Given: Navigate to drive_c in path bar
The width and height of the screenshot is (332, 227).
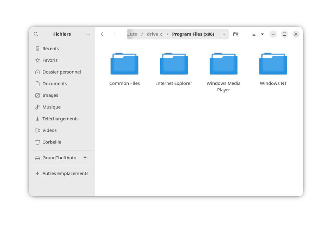Looking at the screenshot, I should [x=155, y=34].
